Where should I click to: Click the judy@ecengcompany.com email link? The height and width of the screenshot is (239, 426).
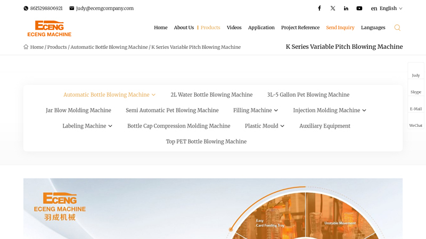(x=105, y=8)
